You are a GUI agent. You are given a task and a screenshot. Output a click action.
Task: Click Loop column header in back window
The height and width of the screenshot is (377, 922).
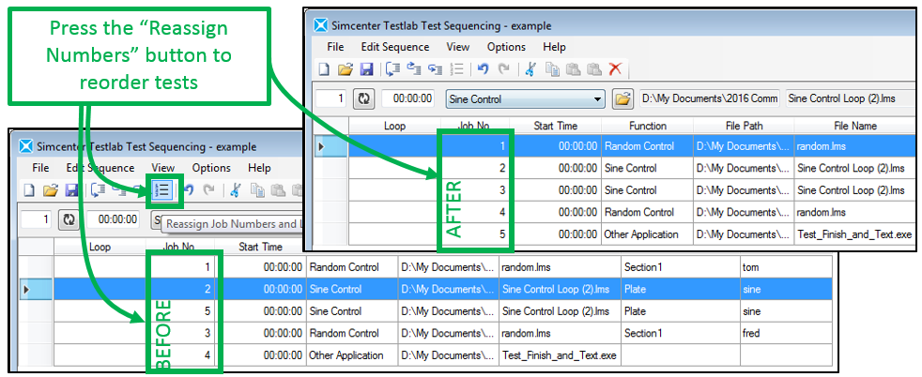tap(100, 248)
